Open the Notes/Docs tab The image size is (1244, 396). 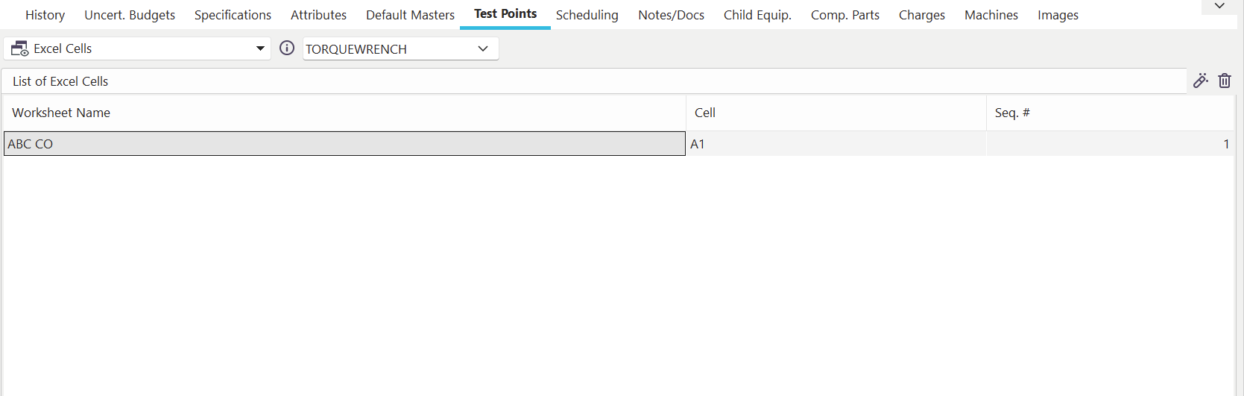pyautogui.click(x=671, y=15)
